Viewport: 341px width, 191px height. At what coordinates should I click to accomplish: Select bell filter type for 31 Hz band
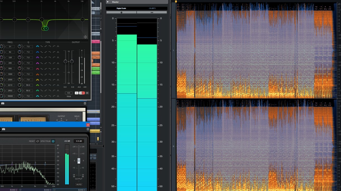point(37,46)
